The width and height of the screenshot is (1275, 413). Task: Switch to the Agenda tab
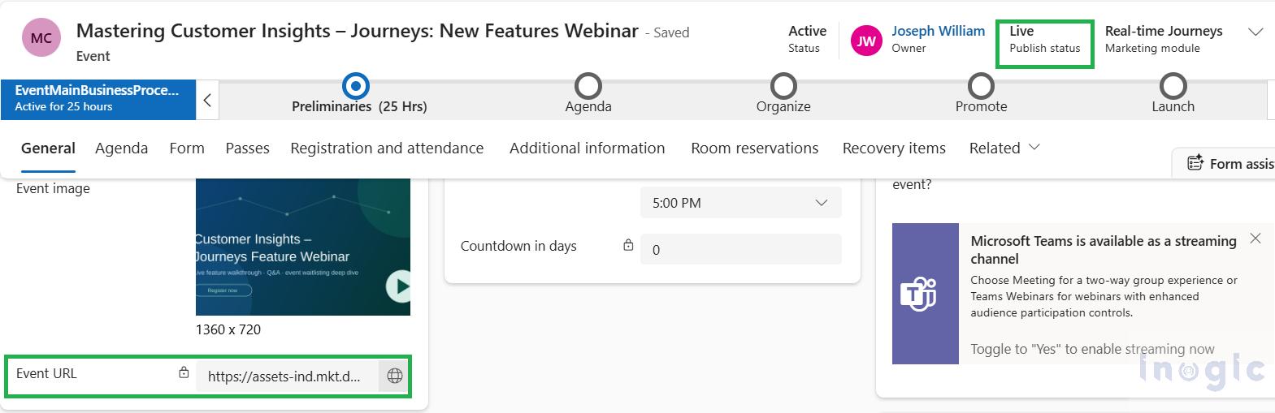click(121, 148)
